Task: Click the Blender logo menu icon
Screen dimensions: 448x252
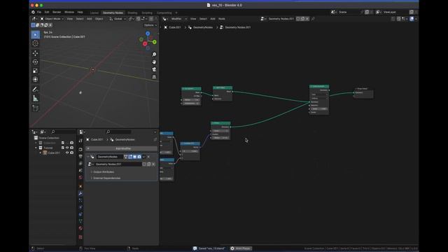Action: [33, 13]
